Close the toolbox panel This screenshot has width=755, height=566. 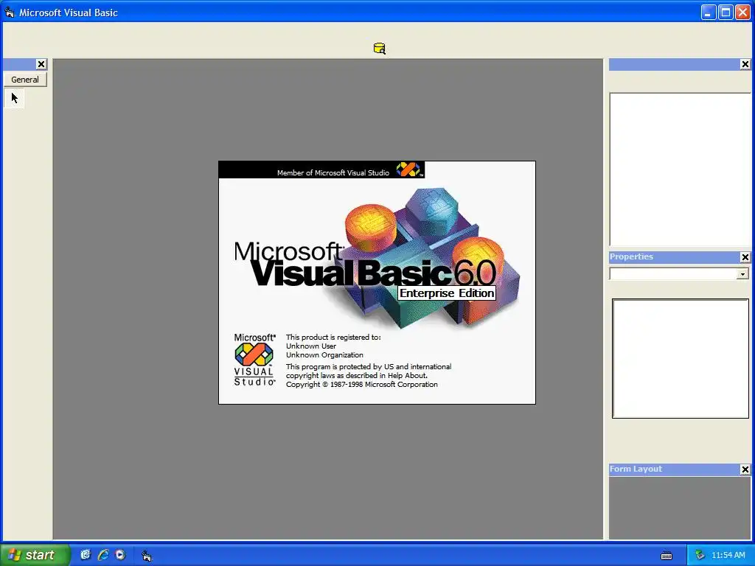[41, 64]
